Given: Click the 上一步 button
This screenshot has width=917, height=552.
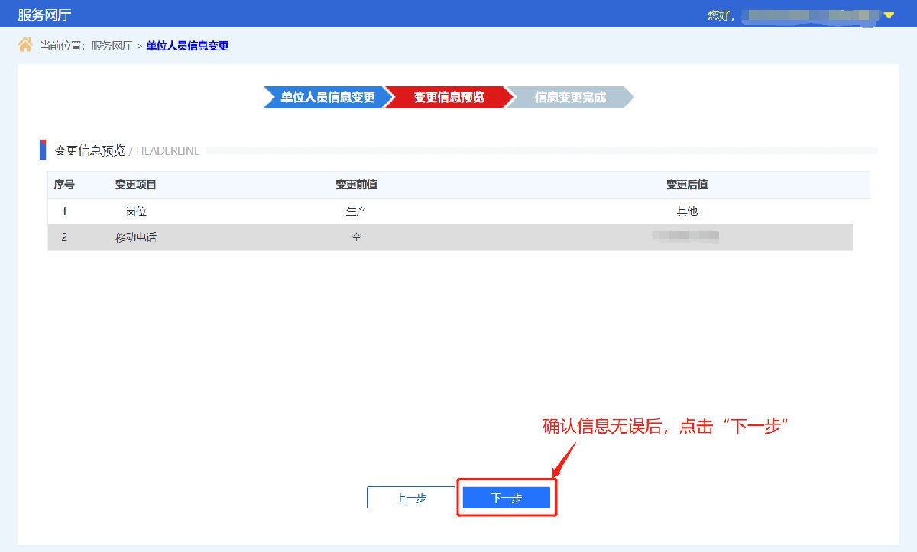Looking at the screenshot, I should coord(411,498).
